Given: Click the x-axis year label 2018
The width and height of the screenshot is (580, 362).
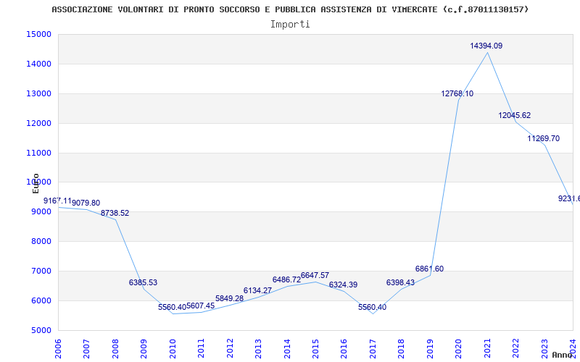Looking at the screenshot, I should coord(402,348).
